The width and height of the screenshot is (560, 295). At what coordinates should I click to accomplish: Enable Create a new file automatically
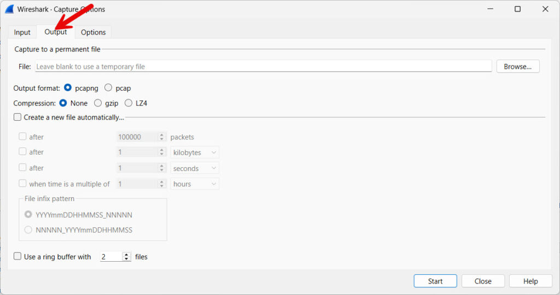point(17,117)
